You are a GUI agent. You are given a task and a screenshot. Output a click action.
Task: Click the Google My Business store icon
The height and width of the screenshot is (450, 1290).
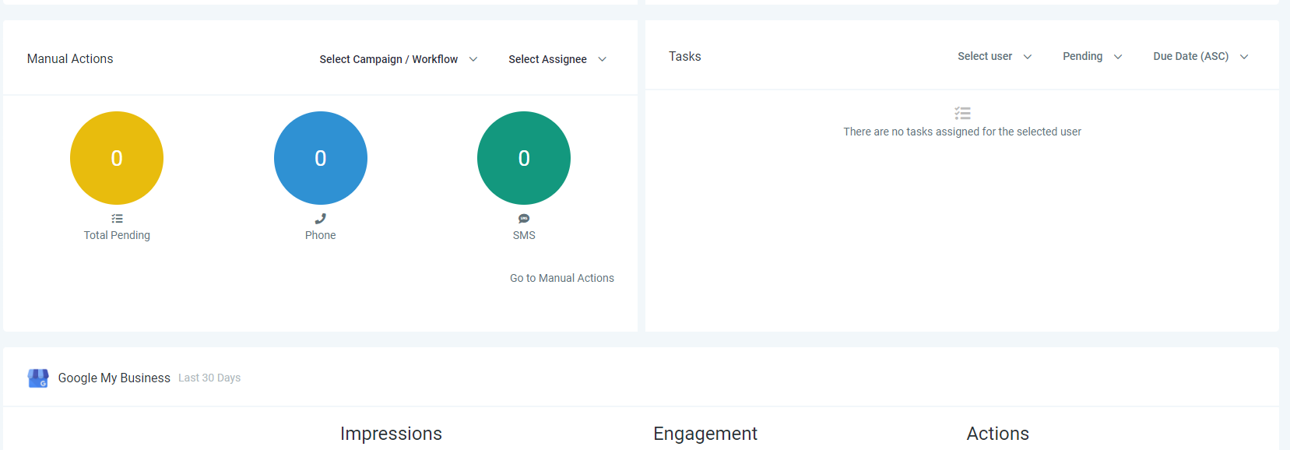pyautogui.click(x=38, y=378)
